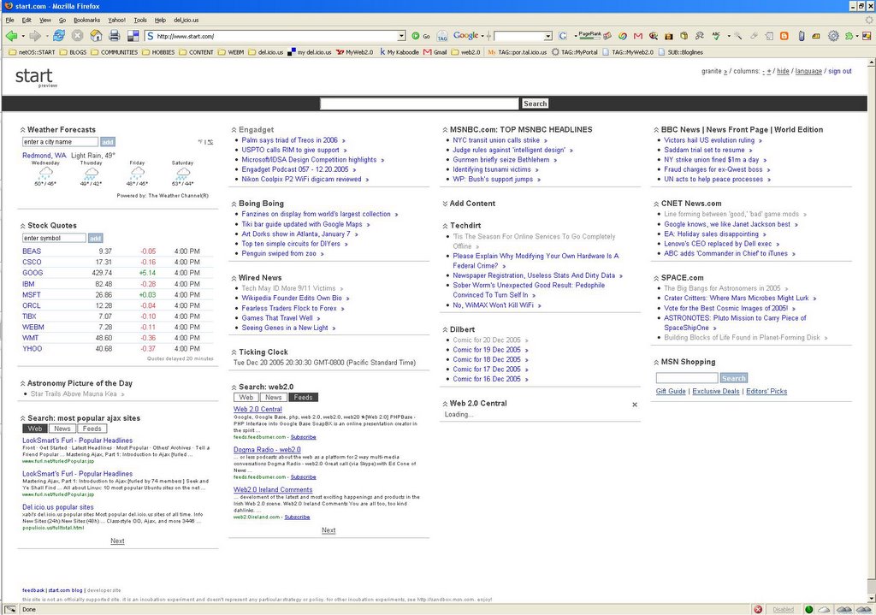Open the address bar URL dropdown
Screen dimensions: 876x615
(401, 36)
